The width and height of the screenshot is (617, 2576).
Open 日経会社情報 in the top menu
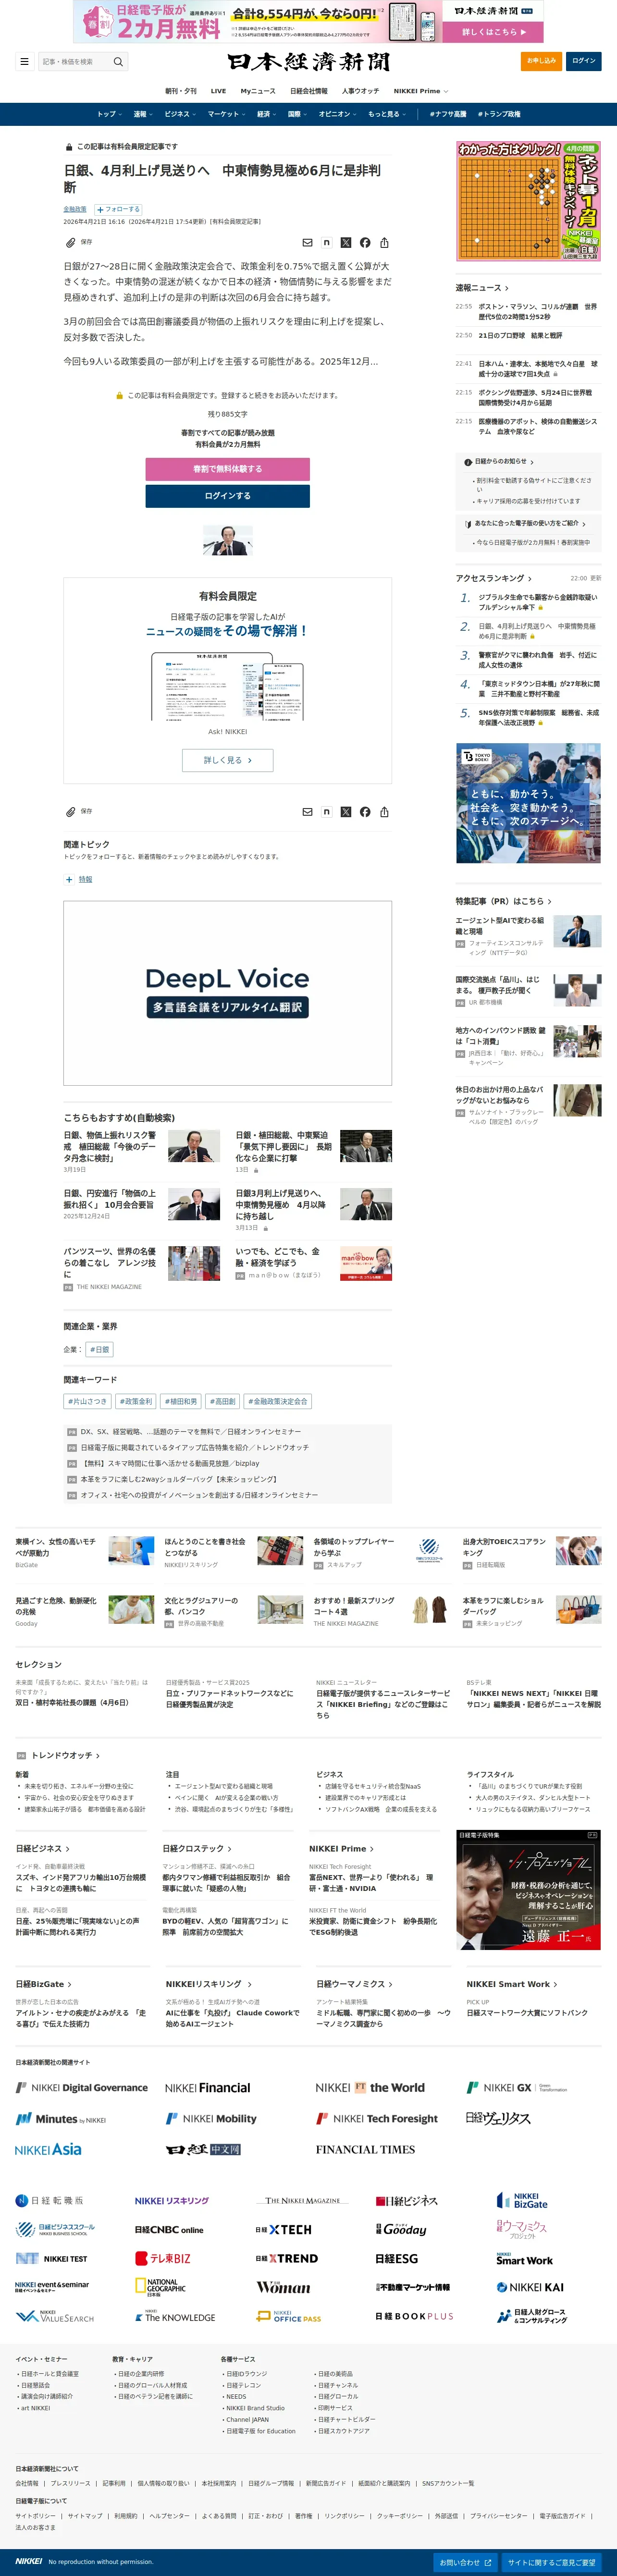click(309, 91)
